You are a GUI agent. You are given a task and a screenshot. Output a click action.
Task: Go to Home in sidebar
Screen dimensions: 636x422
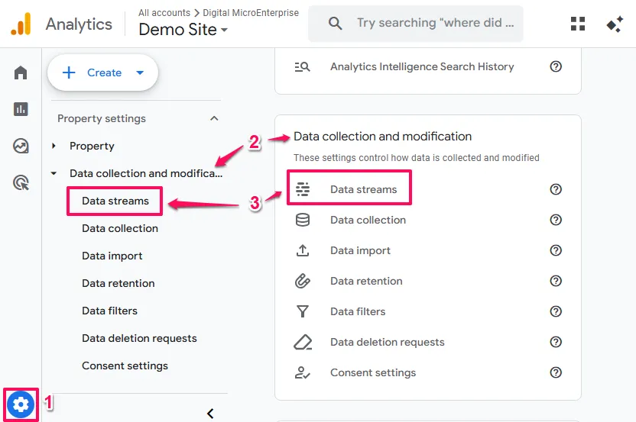pos(21,72)
